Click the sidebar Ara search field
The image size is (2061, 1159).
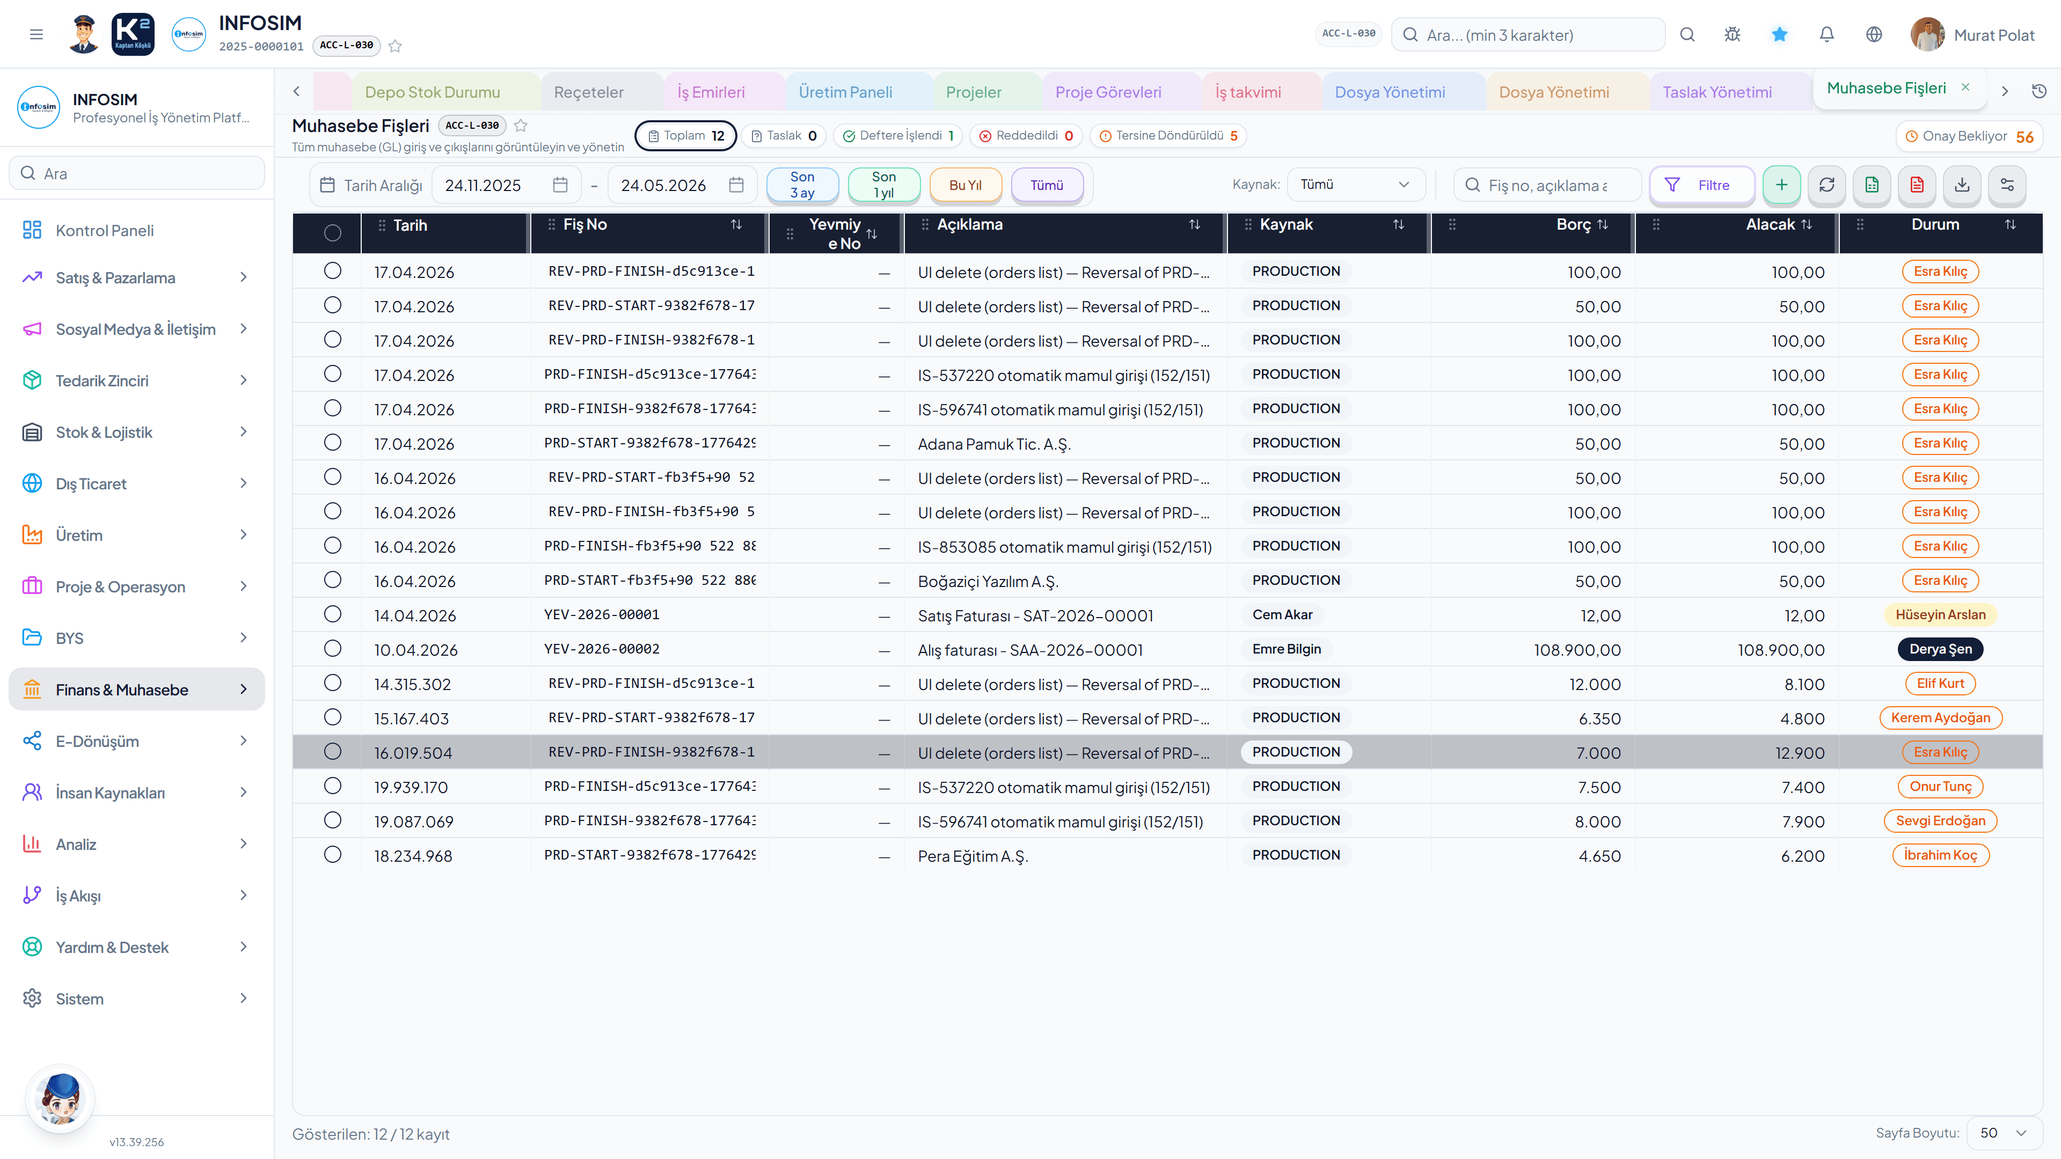point(136,173)
